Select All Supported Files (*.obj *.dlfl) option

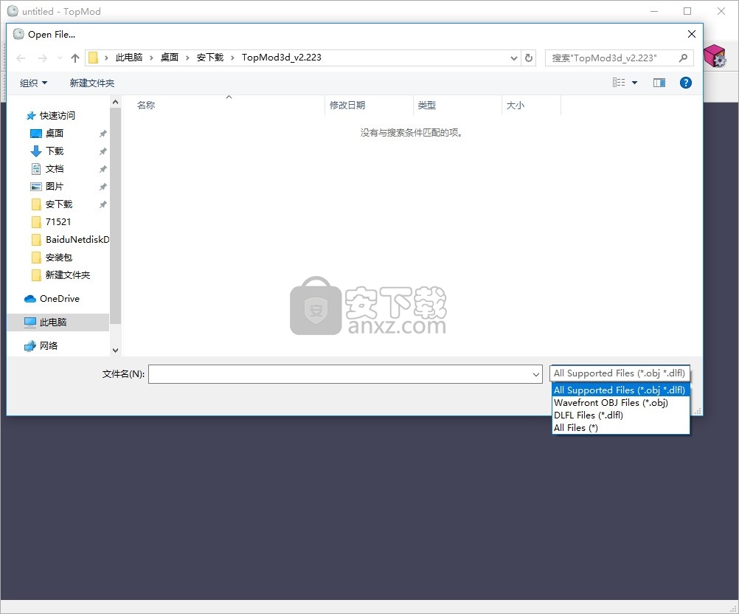[620, 390]
